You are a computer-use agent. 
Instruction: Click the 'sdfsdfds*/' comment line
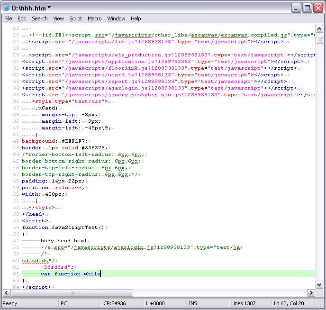[38, 261]
